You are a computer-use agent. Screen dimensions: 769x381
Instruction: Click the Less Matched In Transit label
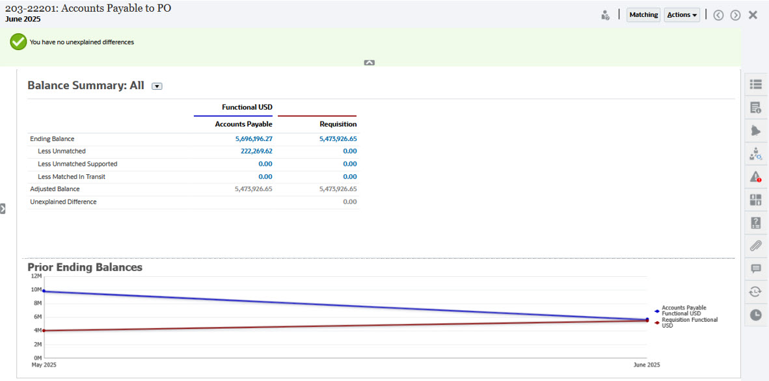[x=72, y=177]
